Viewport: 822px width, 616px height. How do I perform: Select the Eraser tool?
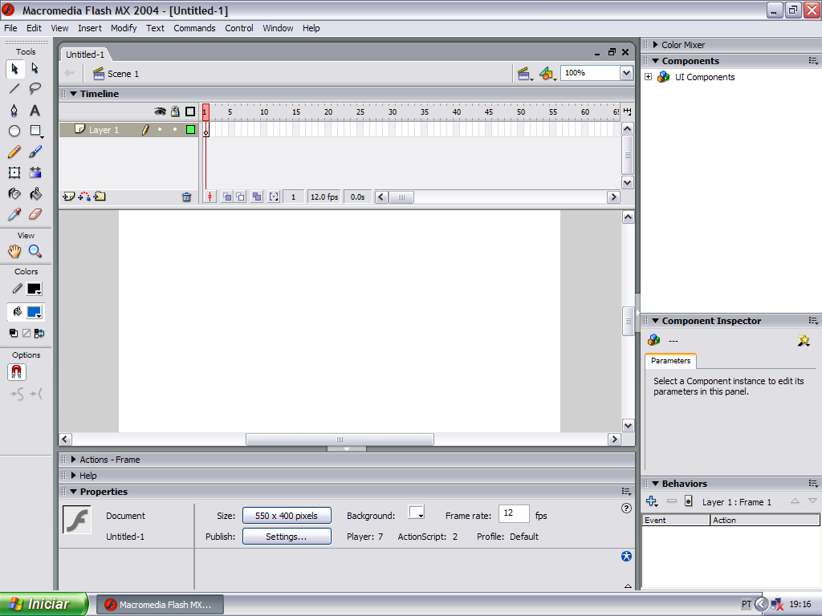[x=35, y=214]
